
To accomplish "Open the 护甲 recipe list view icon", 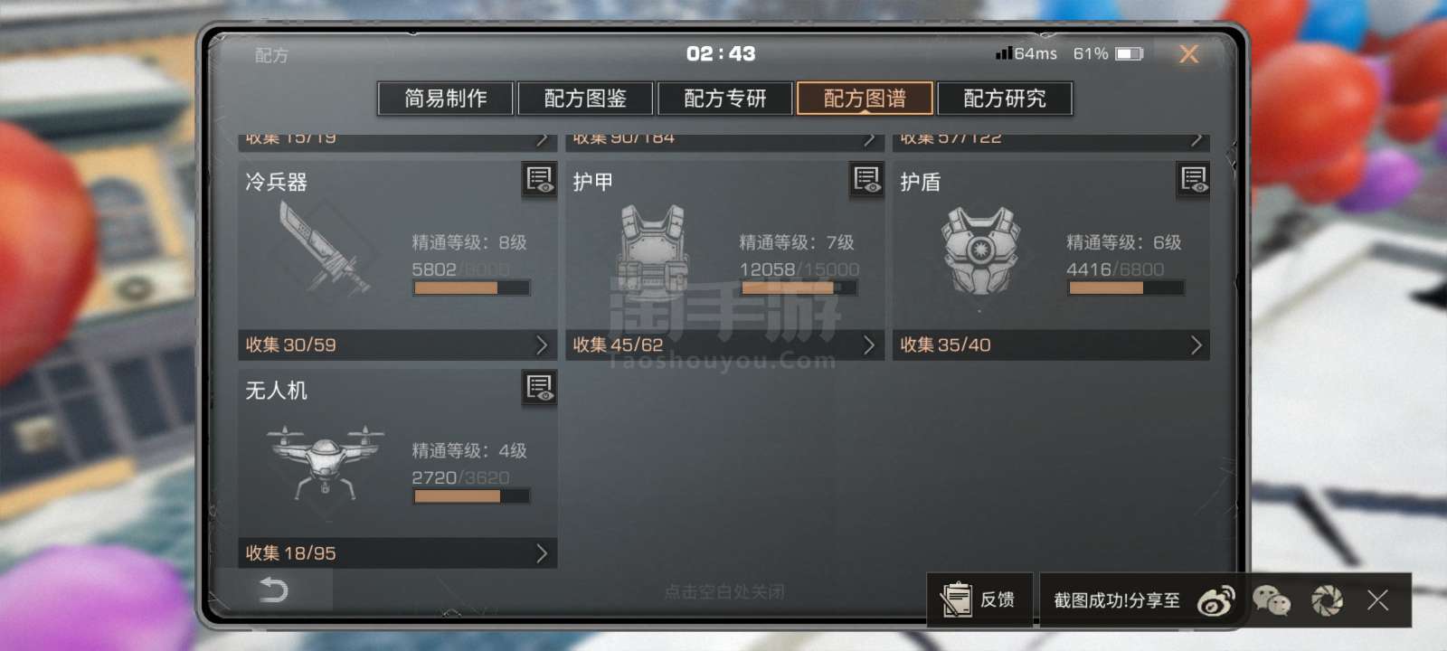I will [867, 180].
